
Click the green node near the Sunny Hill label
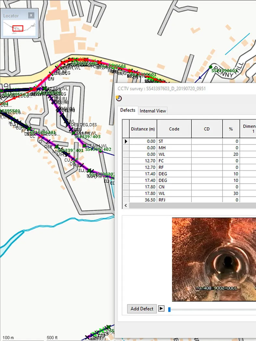[x=211, y=67]
